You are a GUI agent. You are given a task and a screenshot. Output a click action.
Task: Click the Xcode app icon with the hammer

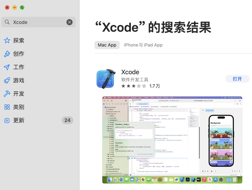pos(106,79)
